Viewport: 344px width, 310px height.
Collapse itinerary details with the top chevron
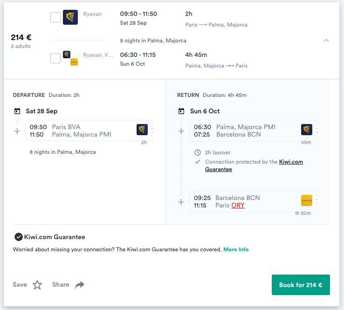click(x=326, y=41)
